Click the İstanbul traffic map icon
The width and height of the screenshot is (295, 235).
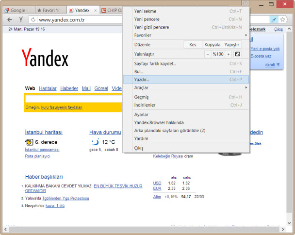29,142
